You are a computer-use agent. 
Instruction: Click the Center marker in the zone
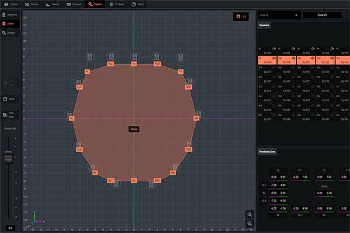(134, 129)
